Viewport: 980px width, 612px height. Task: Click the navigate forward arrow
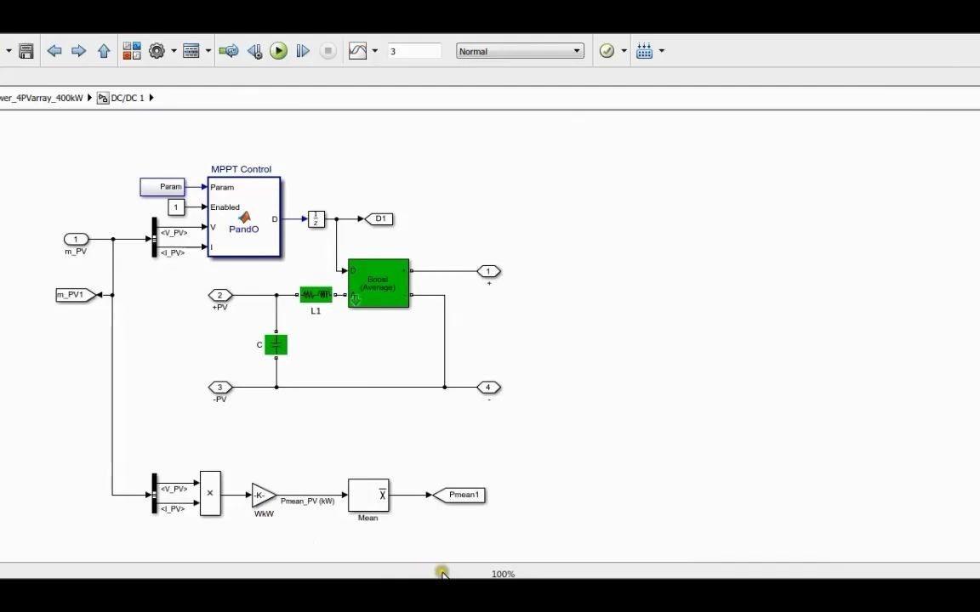78,51
